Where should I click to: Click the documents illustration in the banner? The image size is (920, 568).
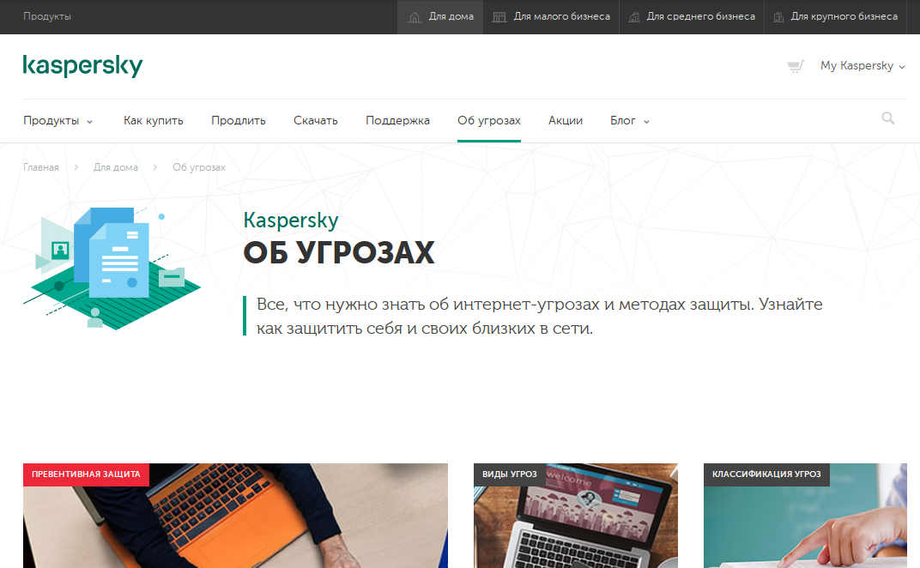point(112,268)
